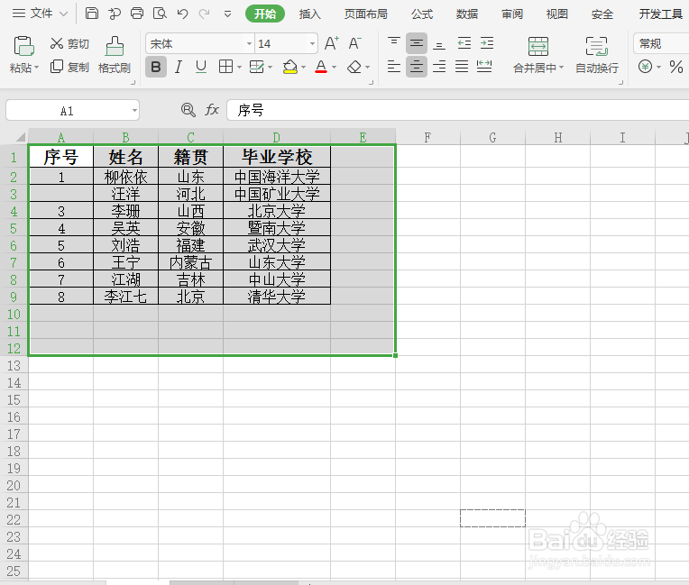Switch to the 数据 tab

(466, 14)
